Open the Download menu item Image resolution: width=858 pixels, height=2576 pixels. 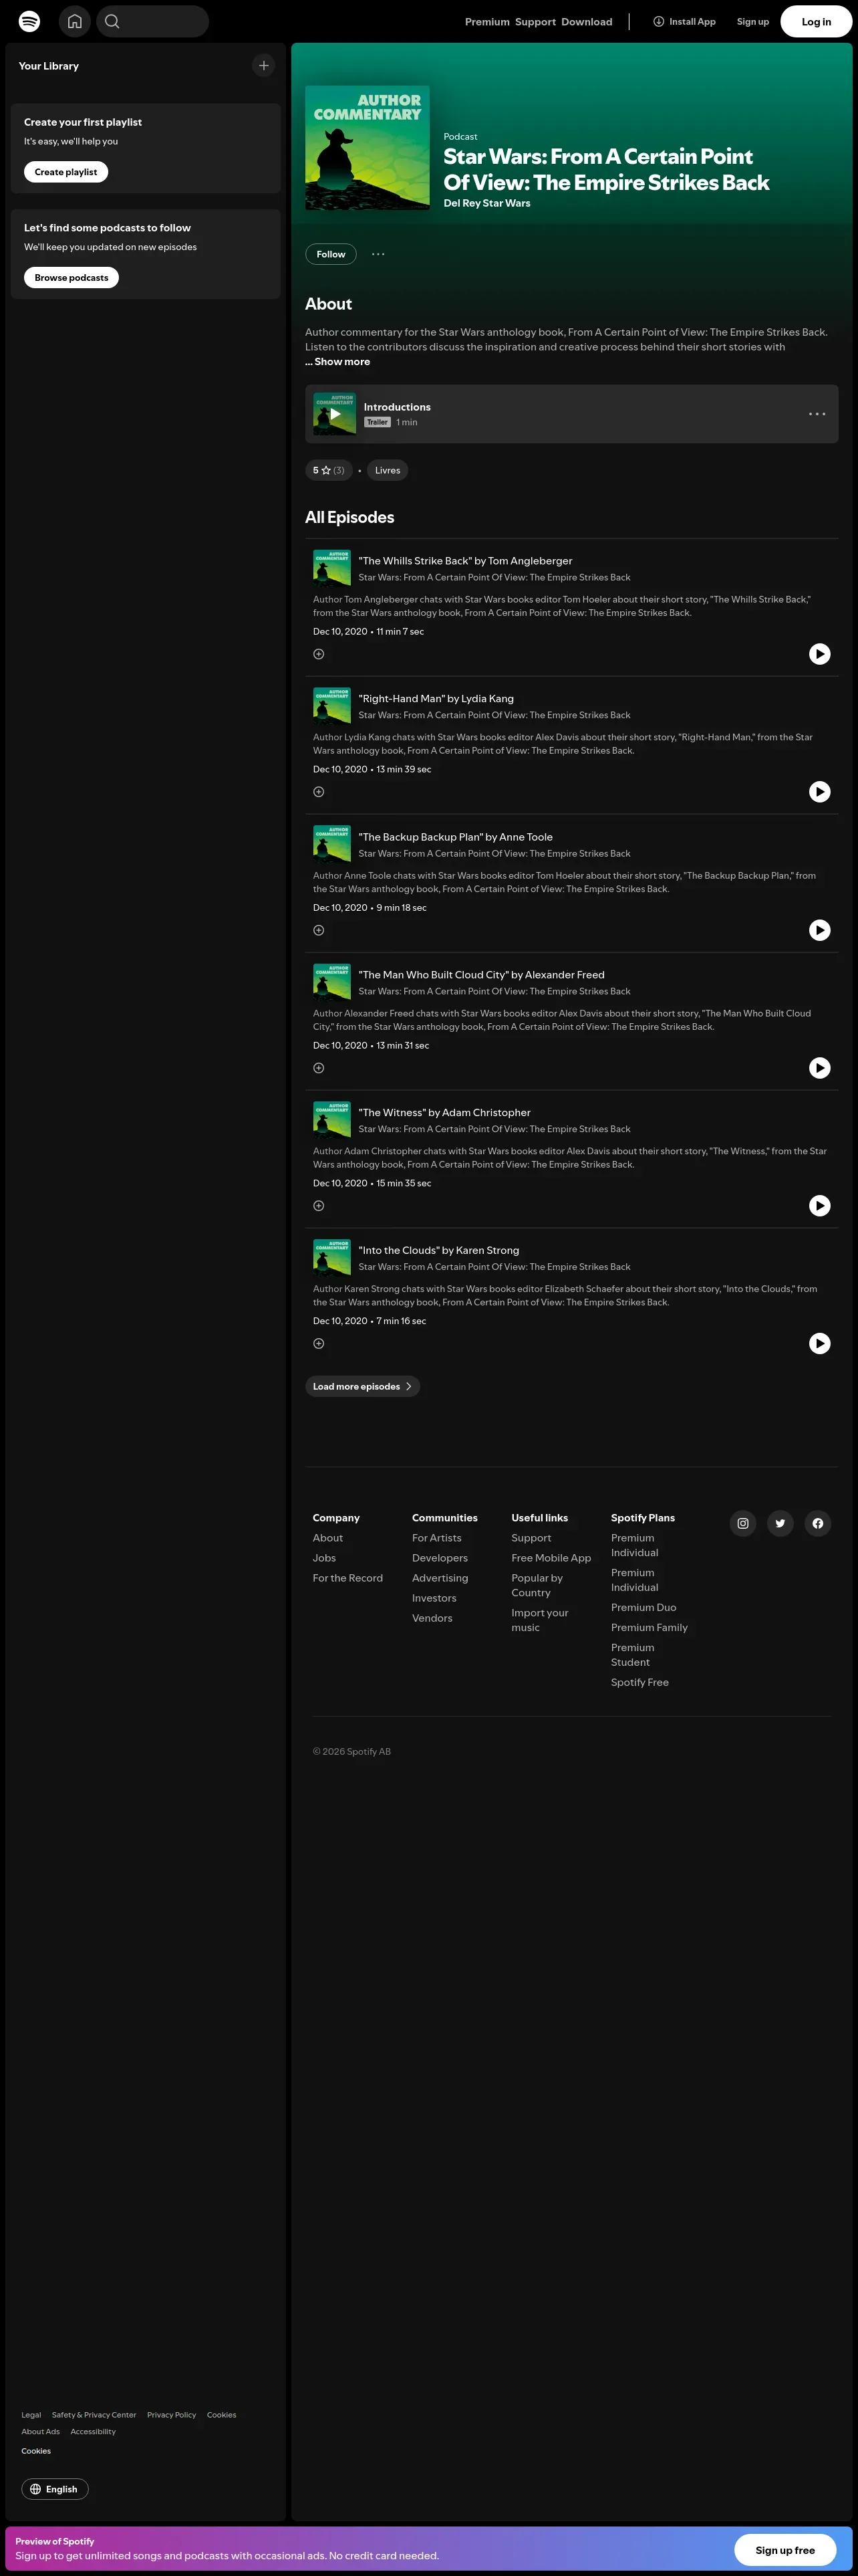tap(587, 22)
